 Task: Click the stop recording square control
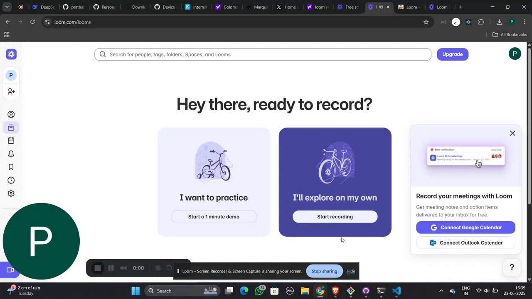(x=98, y=268)
